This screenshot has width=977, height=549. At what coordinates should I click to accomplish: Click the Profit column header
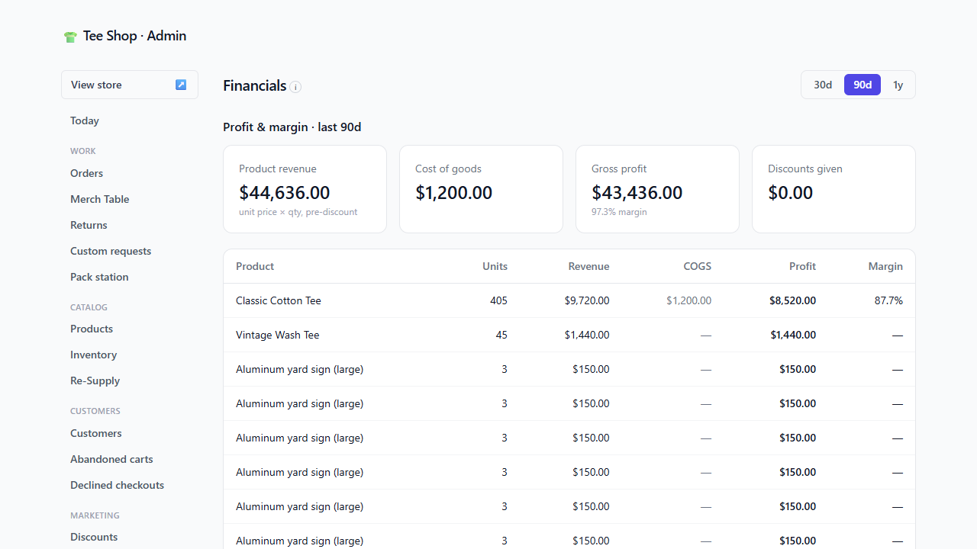(x=802, y=266)
